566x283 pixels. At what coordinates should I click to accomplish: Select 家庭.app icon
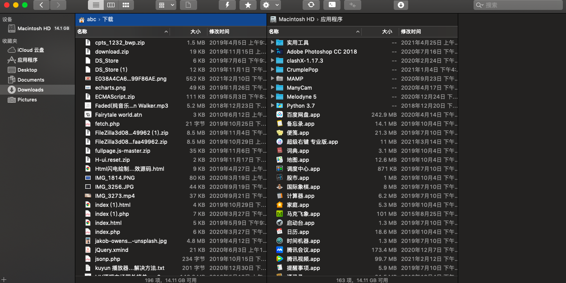(280, 205)
